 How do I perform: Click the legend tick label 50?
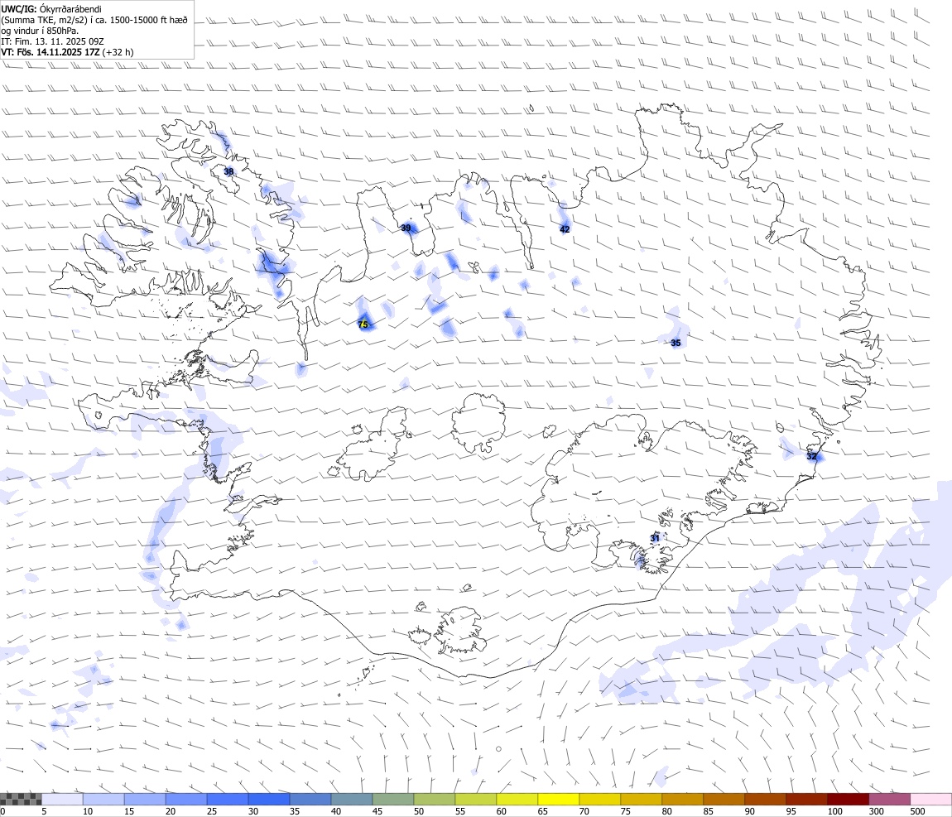coord(419,811)
